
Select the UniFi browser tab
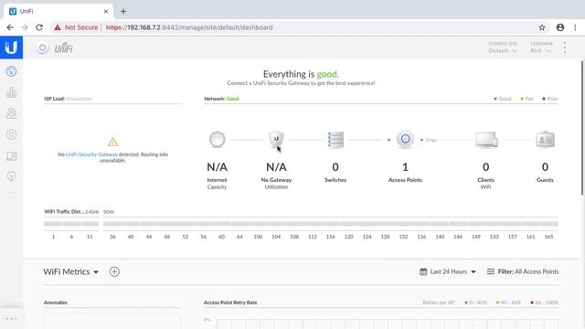point(58,11)
